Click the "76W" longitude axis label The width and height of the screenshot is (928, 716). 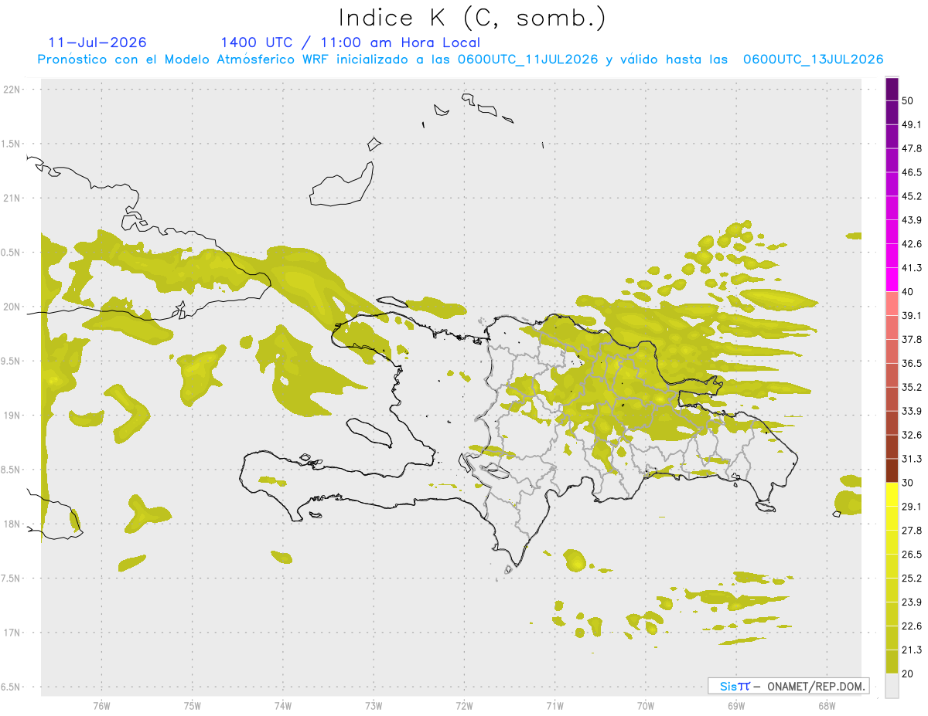tap(101, 705)
